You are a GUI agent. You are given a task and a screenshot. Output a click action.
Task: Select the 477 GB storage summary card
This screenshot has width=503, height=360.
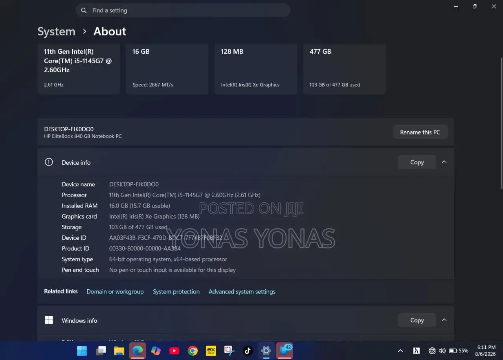pos(344,69)
